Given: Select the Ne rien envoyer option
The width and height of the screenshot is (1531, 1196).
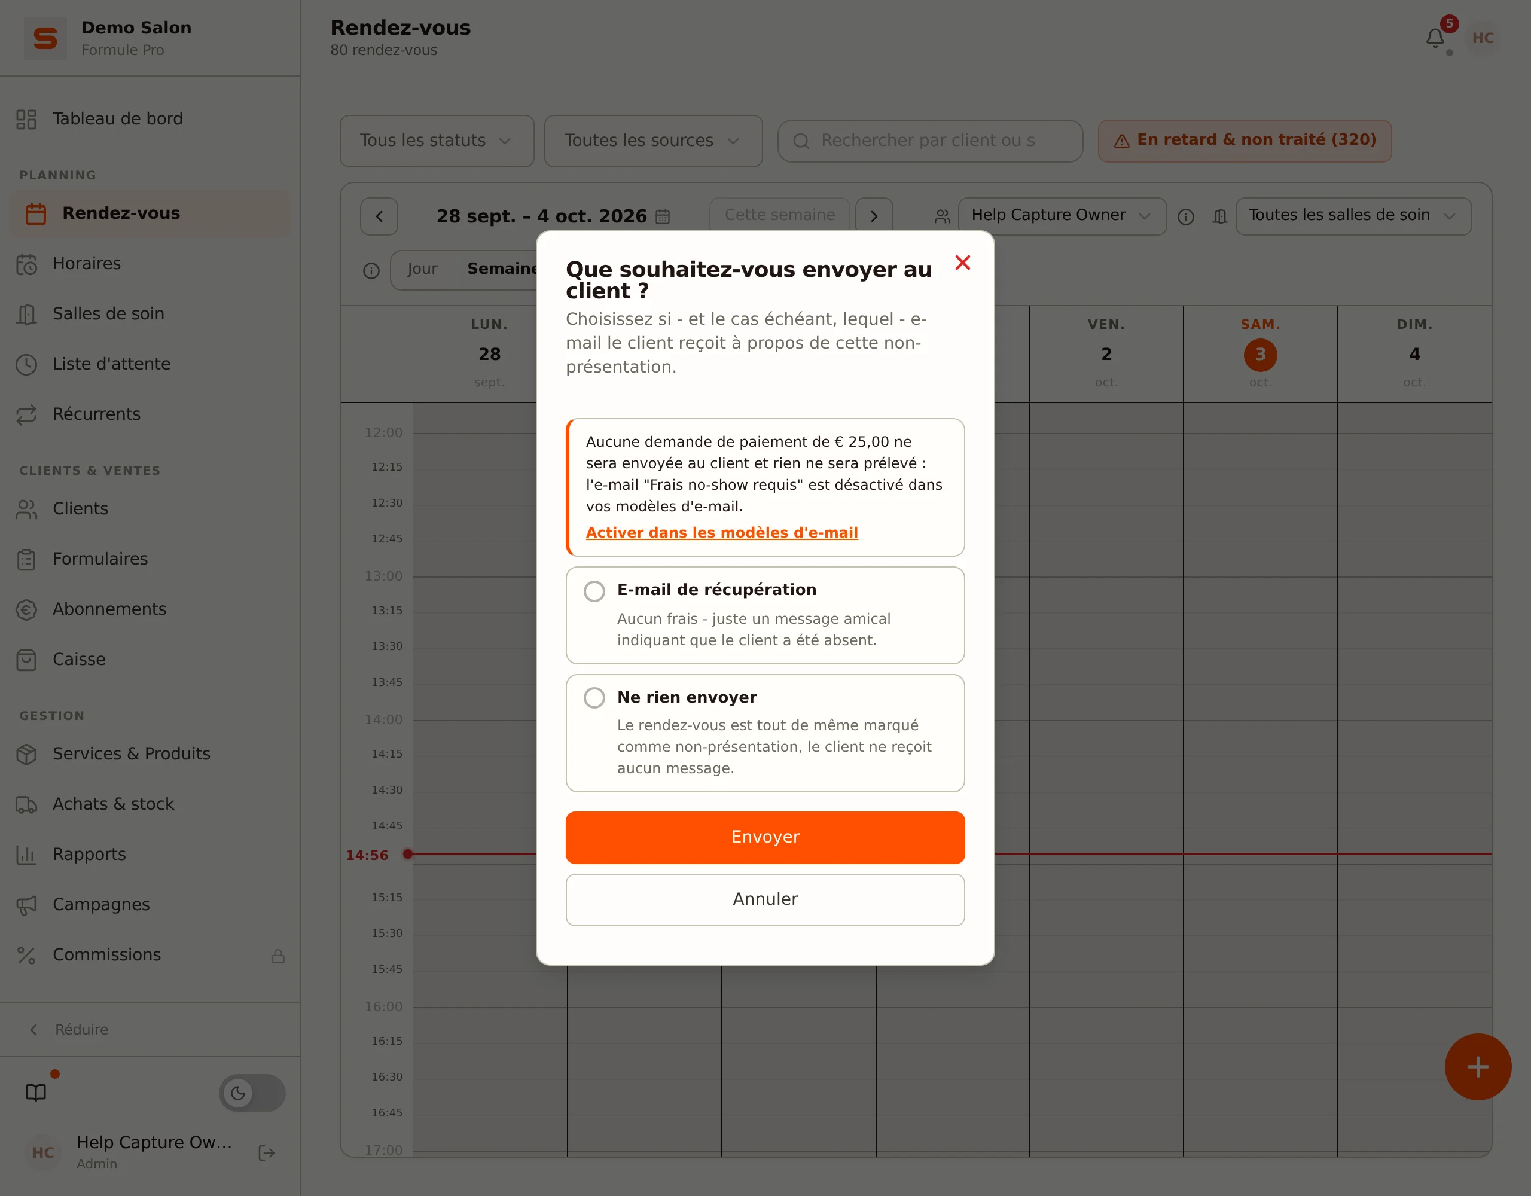Looking at the screenshot, I should 765,733.
